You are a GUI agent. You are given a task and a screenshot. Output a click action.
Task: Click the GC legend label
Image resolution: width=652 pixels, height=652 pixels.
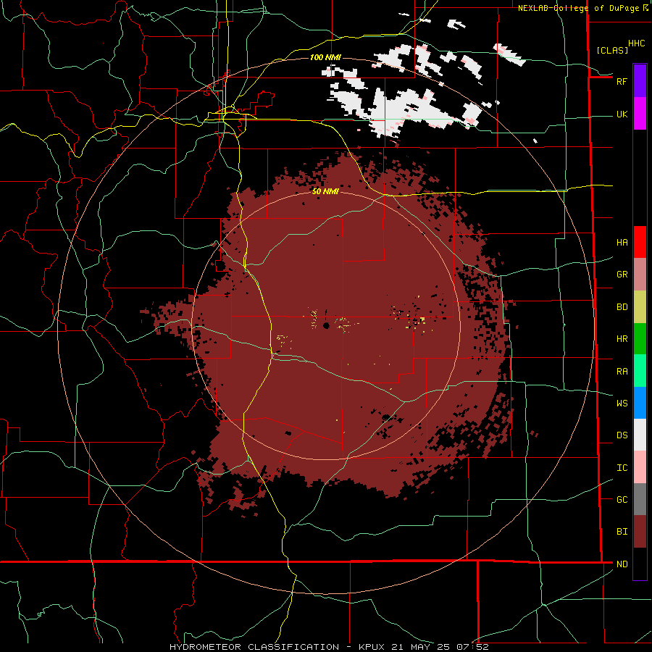pos(622,500)
